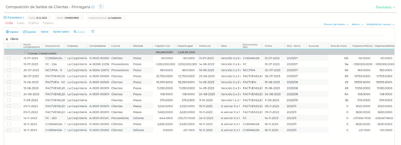
Task: Open the funnel filter icon
Action: pos(93,32)
